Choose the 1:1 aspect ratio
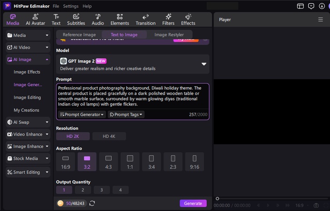Image resolution: width=330 pixels, height=211 pixels. tap(130, 162)
